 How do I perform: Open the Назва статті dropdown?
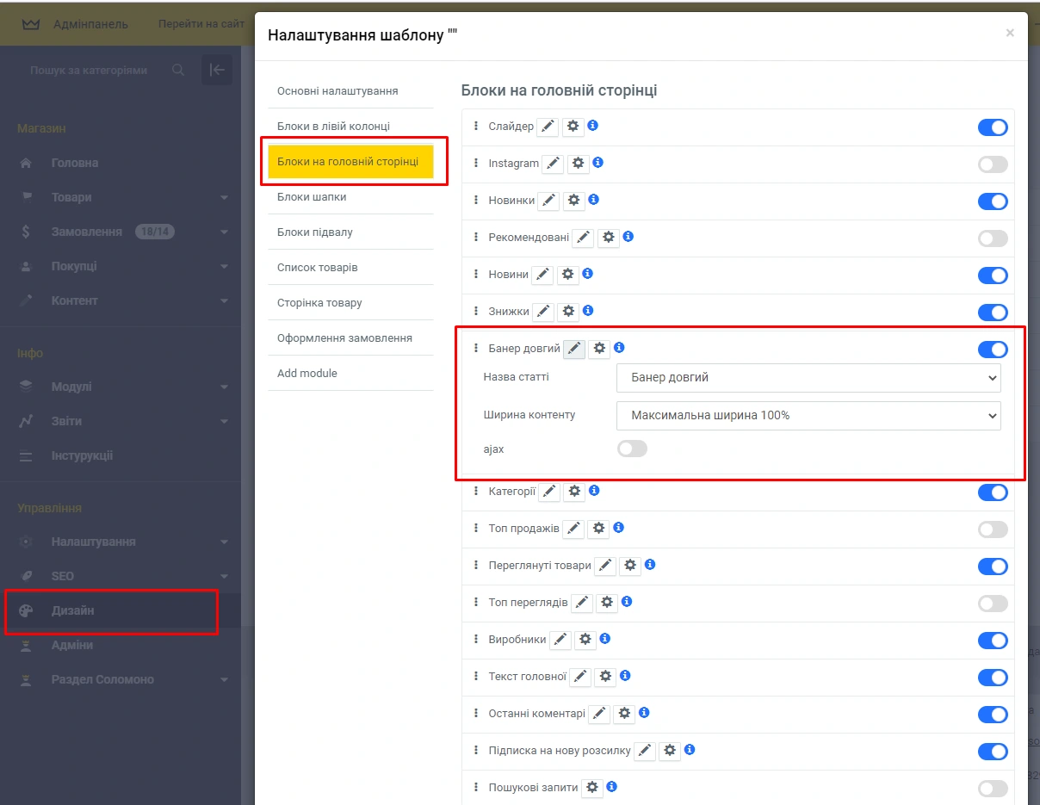[x=808, y=378]
